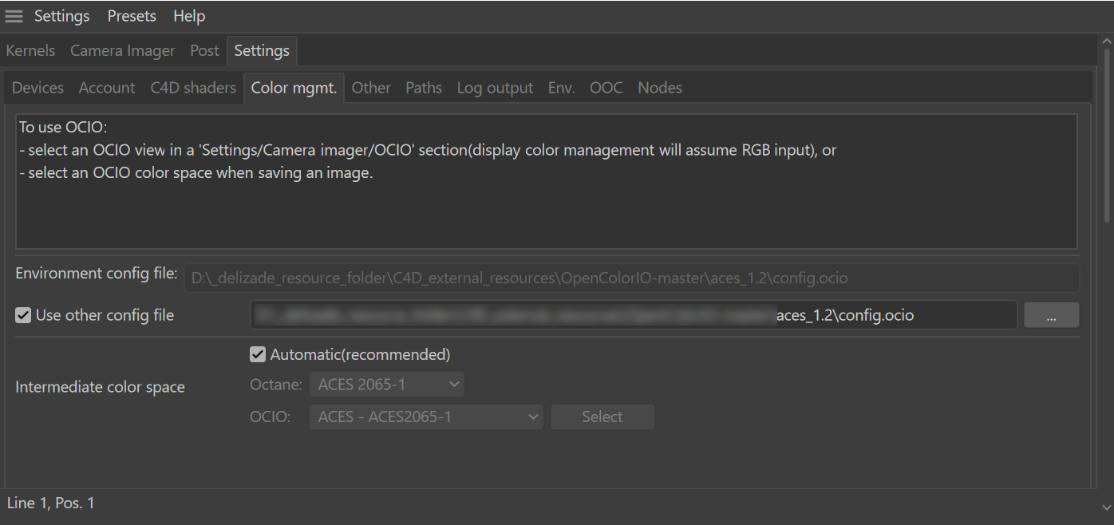The width and height of the screenshot is (1114, 525).
Task: Disable the Automatic(recommended) checkbox
Action: click(x=258, y=354)
